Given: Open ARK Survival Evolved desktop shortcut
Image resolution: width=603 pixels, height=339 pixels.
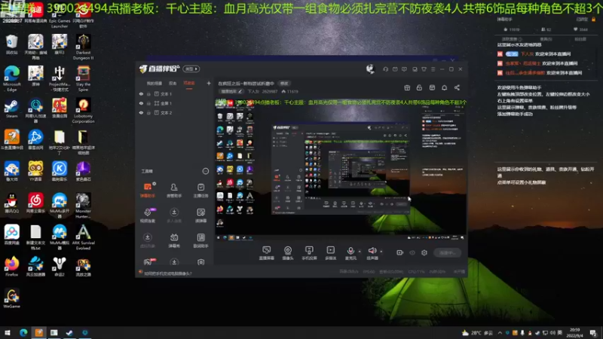Looking at the screenshot, I should [83, 237].
